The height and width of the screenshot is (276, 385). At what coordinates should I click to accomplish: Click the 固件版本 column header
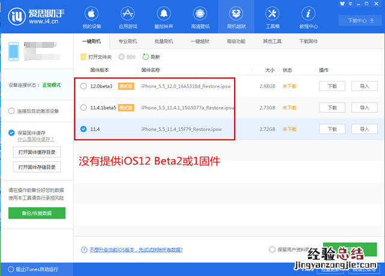99,70
